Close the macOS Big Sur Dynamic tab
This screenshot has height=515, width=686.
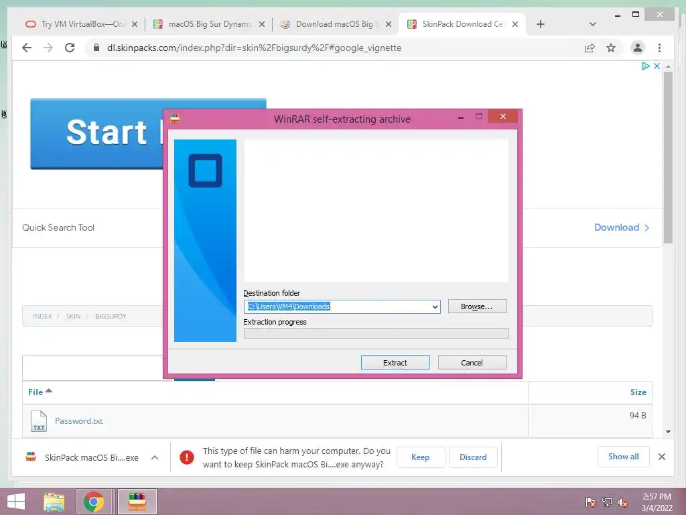pyautogui.click(x=262, y=24)
